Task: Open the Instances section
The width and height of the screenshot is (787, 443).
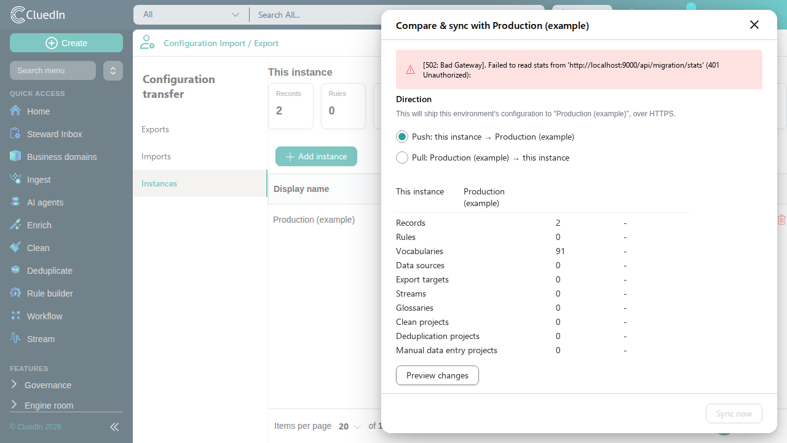Action: coord(200,183)
